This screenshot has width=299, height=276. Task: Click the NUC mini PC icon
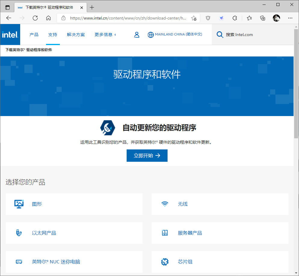point(19,262)
